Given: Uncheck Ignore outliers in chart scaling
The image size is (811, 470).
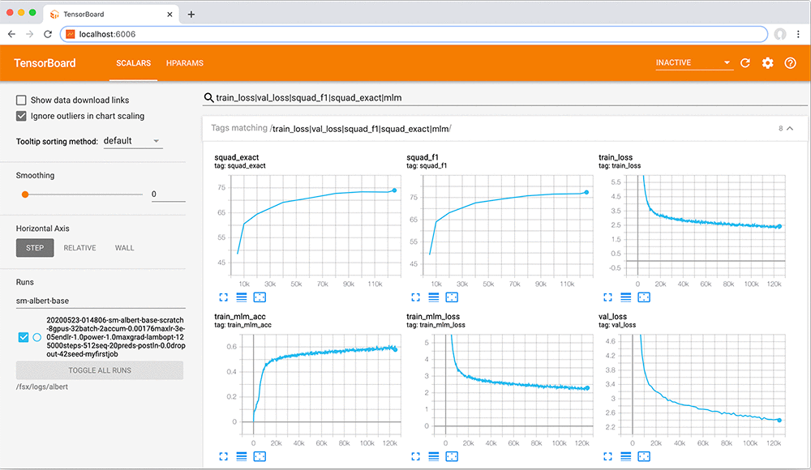Looking at the screenshot, I should pyautogui.click(x=21, y=116).
